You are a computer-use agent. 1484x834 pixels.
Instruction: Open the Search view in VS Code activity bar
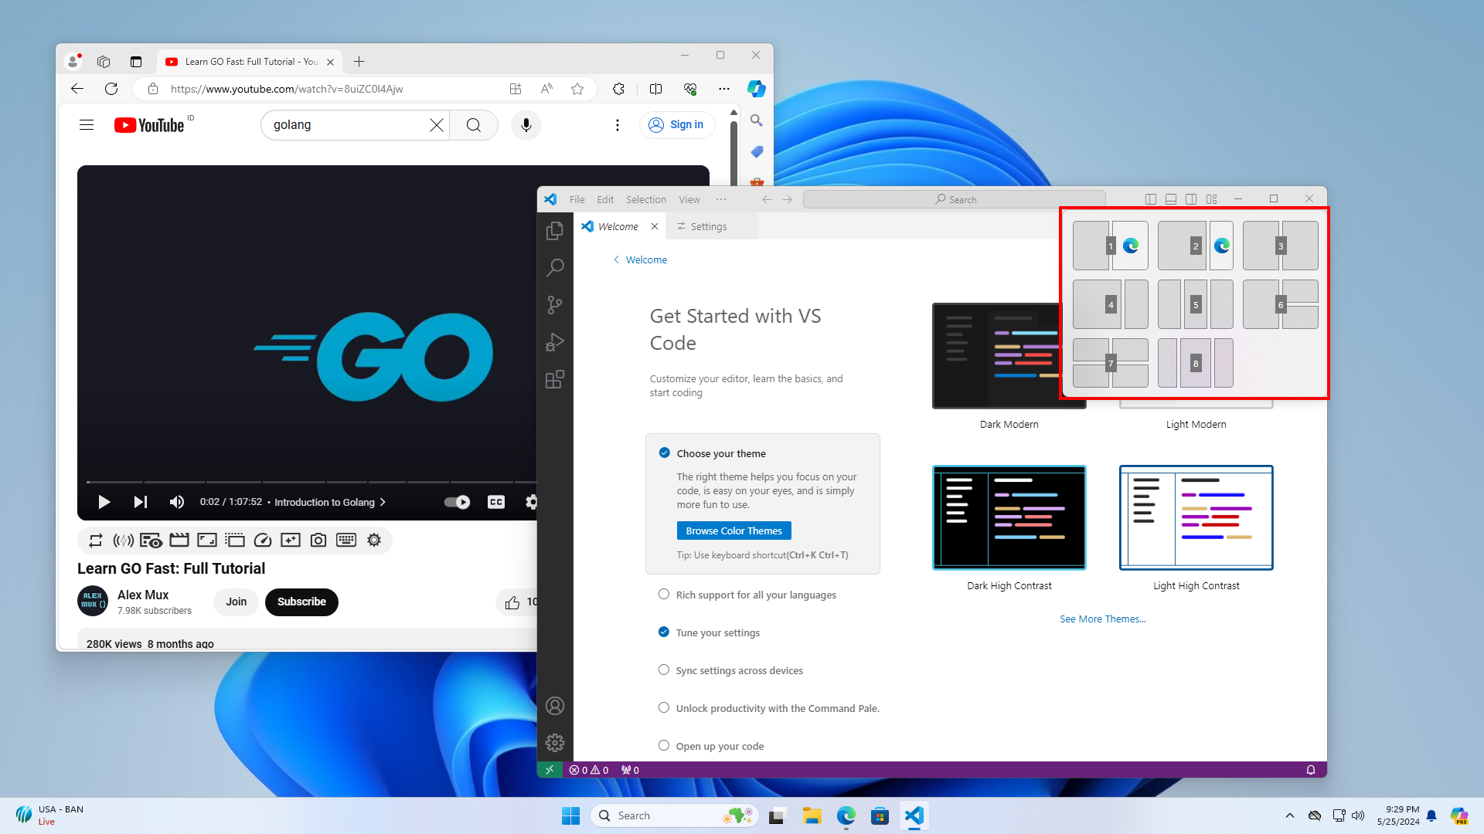pos(554,268)
